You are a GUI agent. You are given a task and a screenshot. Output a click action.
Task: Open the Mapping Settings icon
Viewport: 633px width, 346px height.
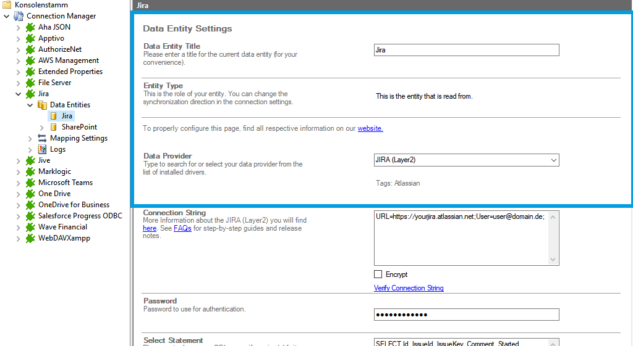pyautogui.click(x=42, y=138)
